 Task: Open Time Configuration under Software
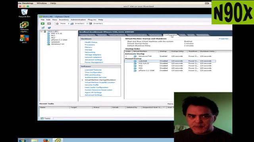click(x=94, y=73)
